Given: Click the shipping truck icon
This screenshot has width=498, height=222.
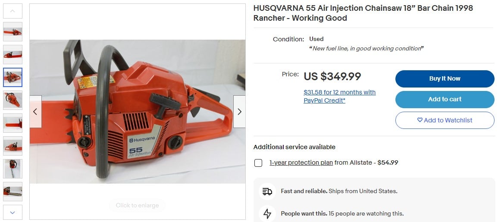Looking at the screenshot, I should point(267,191).
